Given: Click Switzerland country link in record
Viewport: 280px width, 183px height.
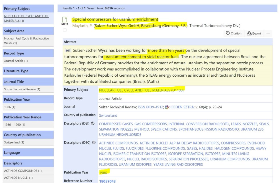Looking at the screenshot, I should (x=108, y=116).
